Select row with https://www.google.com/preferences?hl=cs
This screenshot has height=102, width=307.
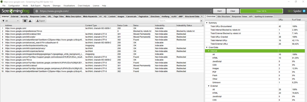tap(102, 31)
